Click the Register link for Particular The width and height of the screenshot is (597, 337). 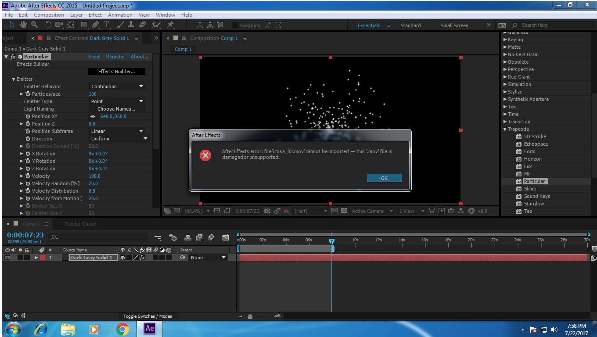[116, 57]
